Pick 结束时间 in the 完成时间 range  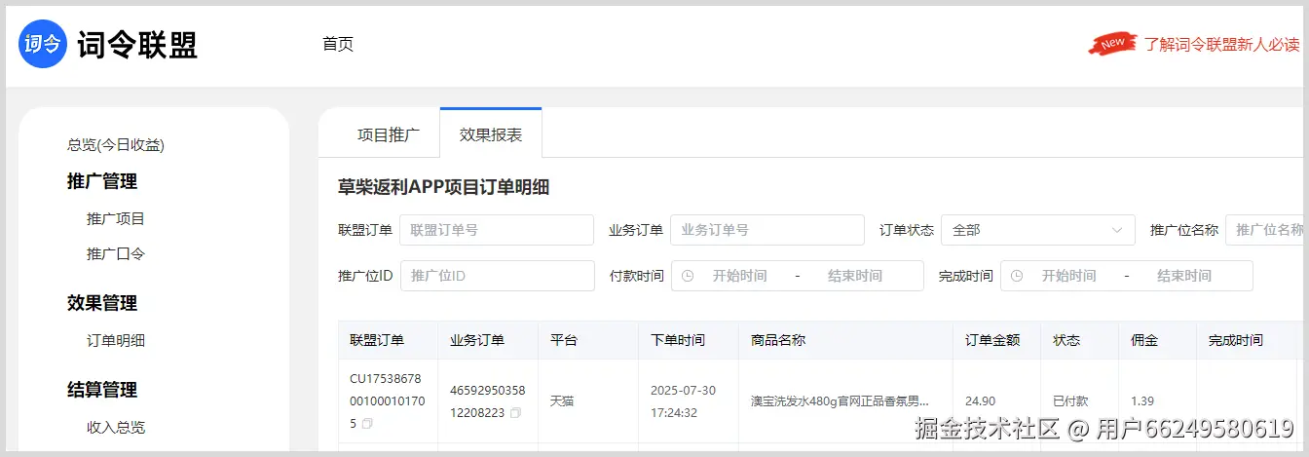tap(1184, 276)
